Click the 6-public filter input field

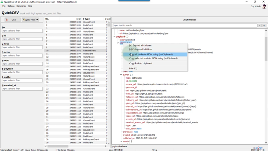coord(22,80)
